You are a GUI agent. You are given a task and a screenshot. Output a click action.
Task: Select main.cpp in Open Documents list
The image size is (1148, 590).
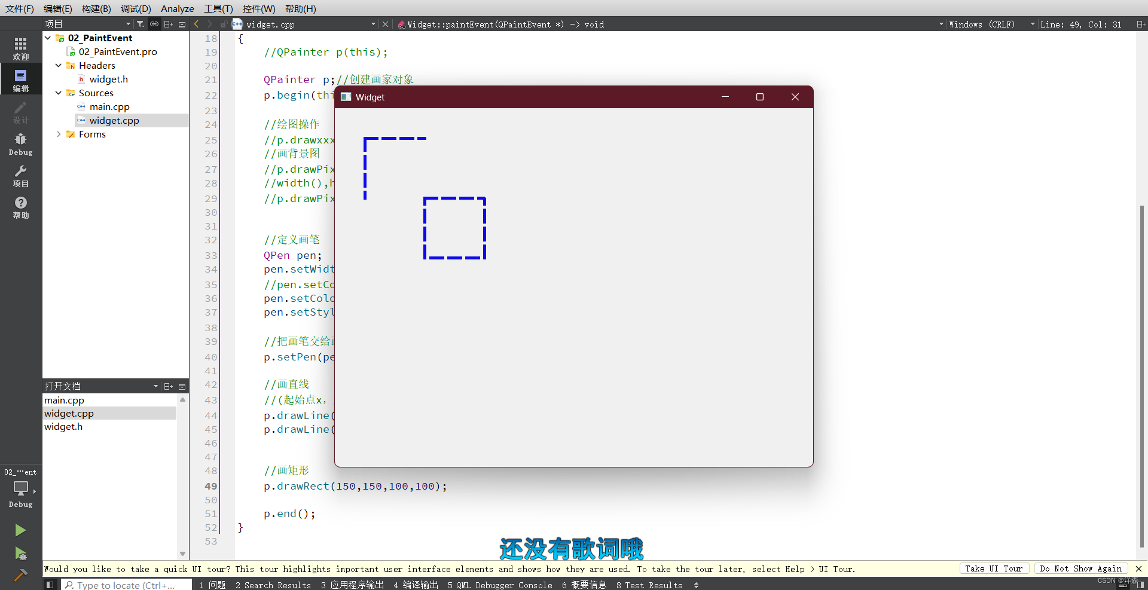65,400
